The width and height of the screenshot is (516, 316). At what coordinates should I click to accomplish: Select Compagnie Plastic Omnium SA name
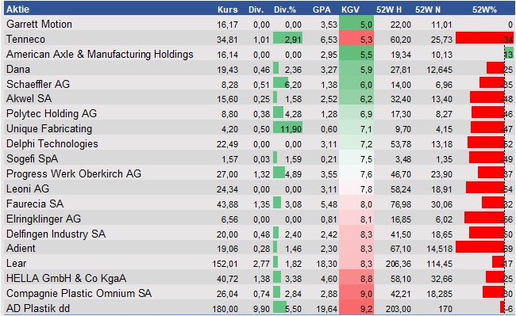(x=79, y=293)
